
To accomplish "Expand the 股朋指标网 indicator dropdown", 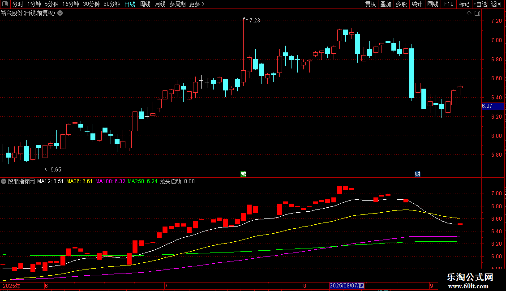I will (4, 181).
